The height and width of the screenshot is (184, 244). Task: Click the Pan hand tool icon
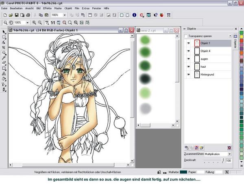[11, 23]
